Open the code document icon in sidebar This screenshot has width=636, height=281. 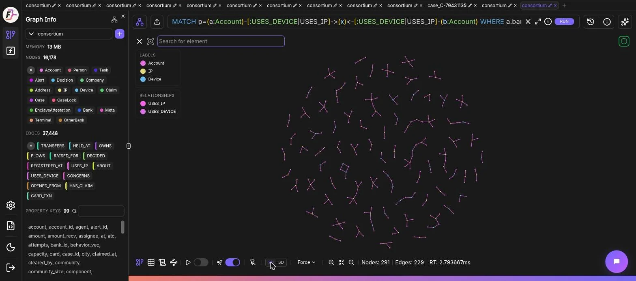pyautogui.click(x=11, y=226)
